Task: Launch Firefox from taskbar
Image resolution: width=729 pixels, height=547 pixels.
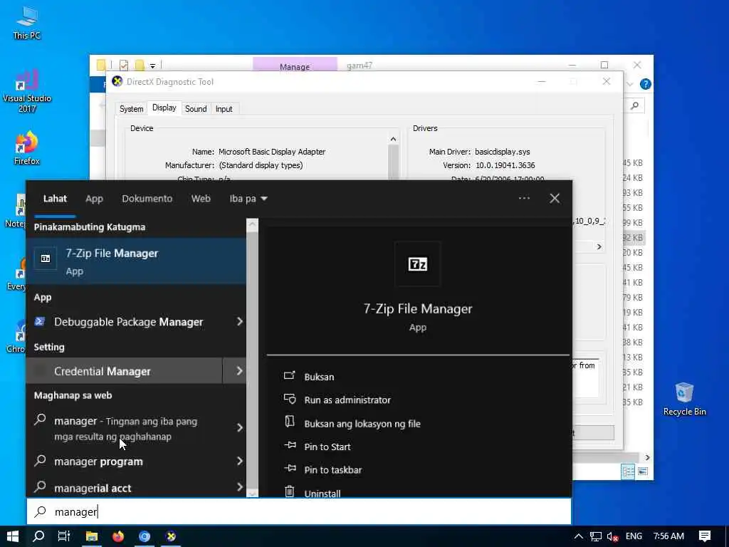Action: [x=118, y=536]
